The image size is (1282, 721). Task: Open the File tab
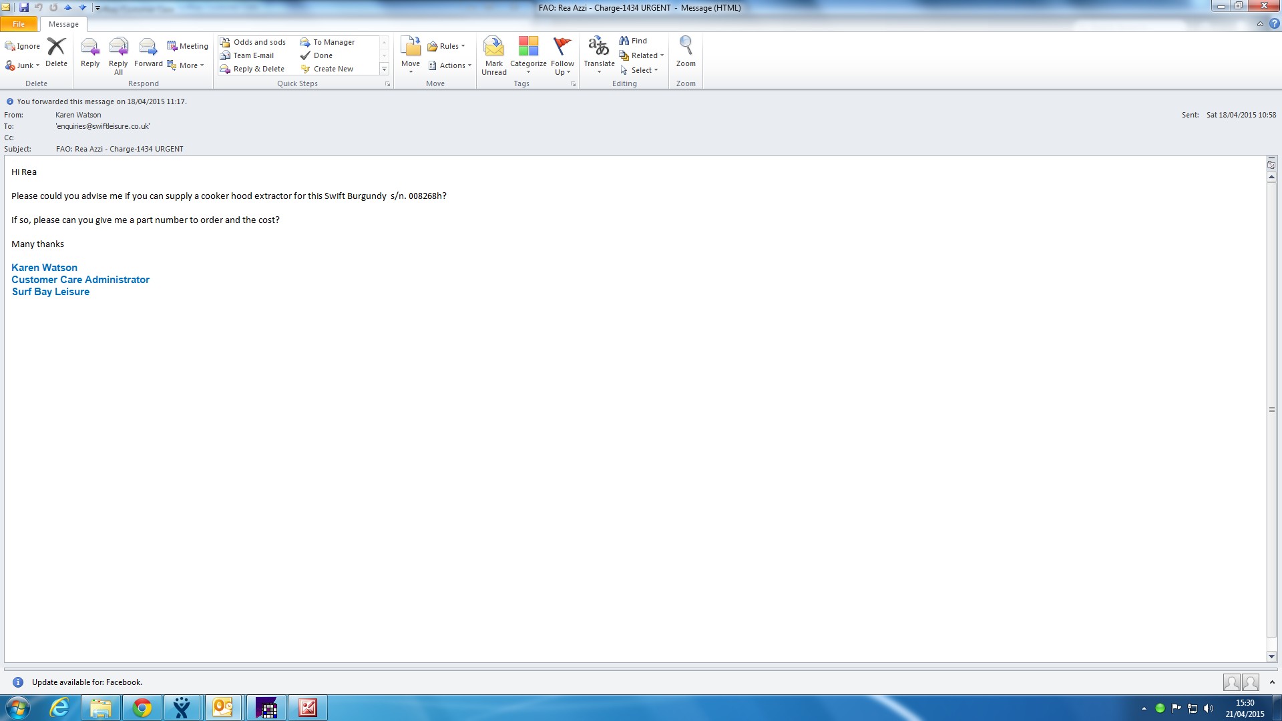pyautogui.click(x=19, y=24)
